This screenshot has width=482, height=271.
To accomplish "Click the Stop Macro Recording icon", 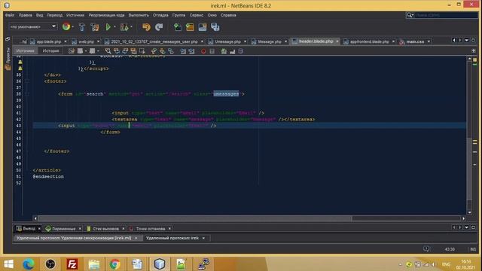I will pyautogui.click(x=212, y=51).
